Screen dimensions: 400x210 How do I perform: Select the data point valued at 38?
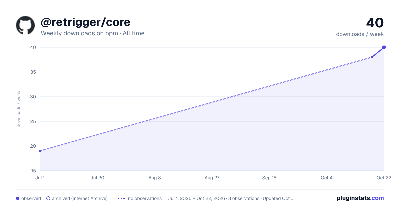pos(372,57)
